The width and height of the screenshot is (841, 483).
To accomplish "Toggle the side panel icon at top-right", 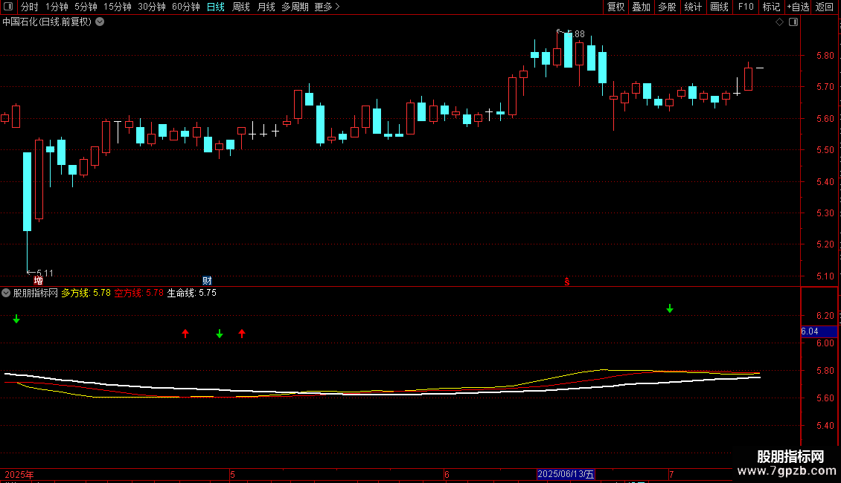I will (793, 22).
